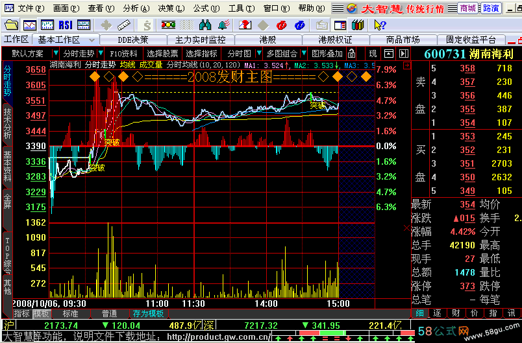Click the multi-window panel icon next to RSI
Screen dimensions: 522x343
click(83, 25)
